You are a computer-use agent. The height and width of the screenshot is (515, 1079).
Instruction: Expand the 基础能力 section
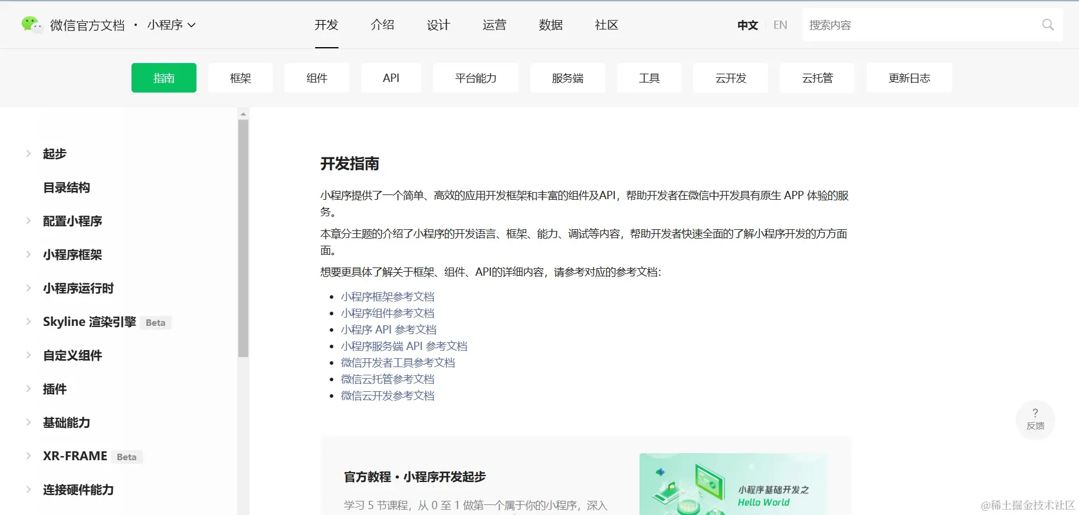tap(28, 422)
